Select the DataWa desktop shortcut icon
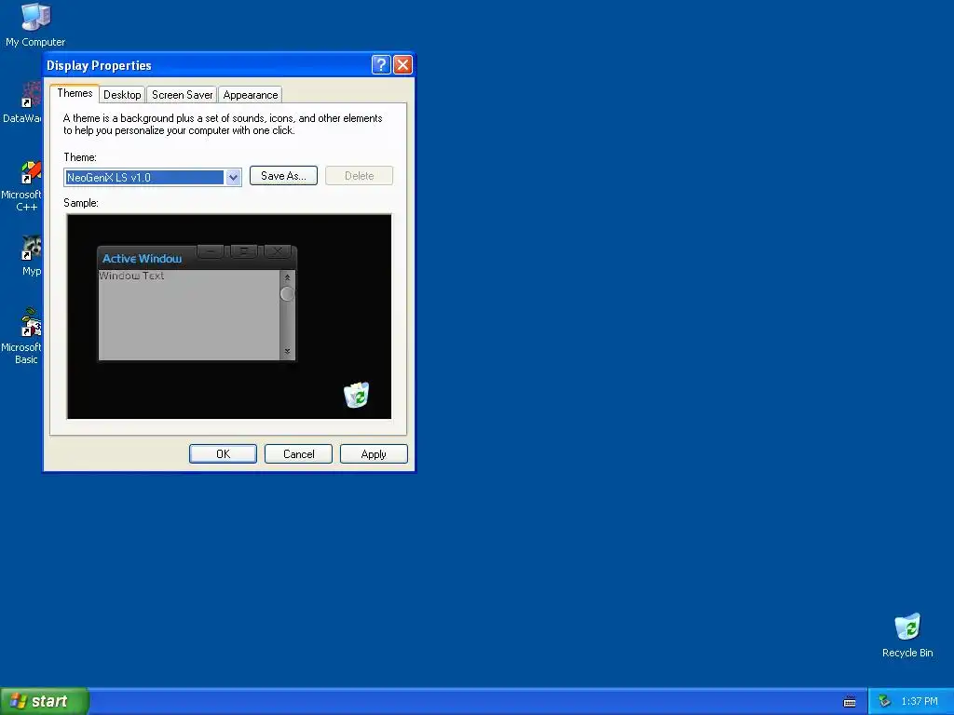 tap(22, 102)
